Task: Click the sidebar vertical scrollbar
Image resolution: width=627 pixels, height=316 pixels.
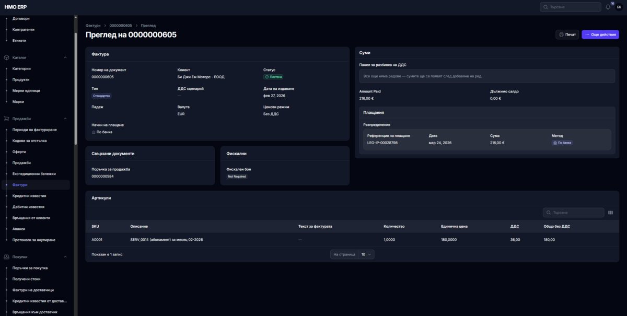Action: click(x=76, y=89)
